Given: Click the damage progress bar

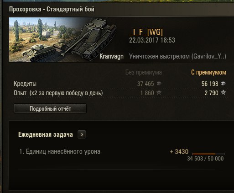Looking at the screenshot, I should coord(208,154).
